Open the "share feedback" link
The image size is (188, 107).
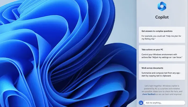click(x=149, y=94)
